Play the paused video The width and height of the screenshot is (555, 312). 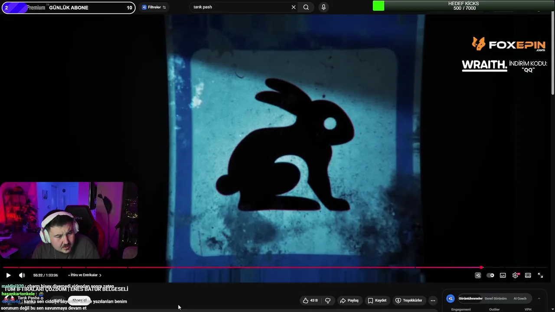click(8, 275)
